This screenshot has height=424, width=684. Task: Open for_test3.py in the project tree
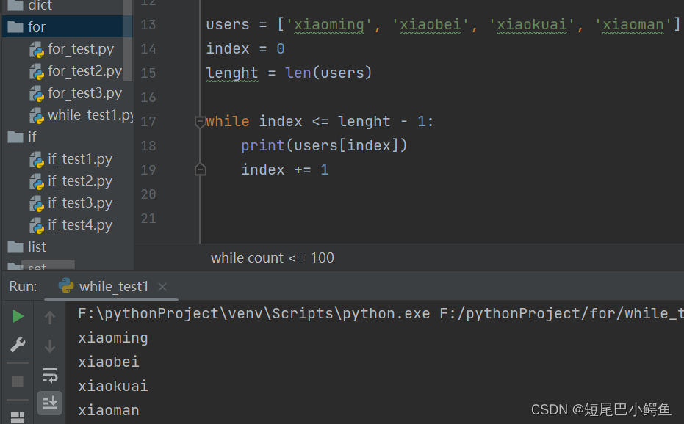(x=84, y=93)
